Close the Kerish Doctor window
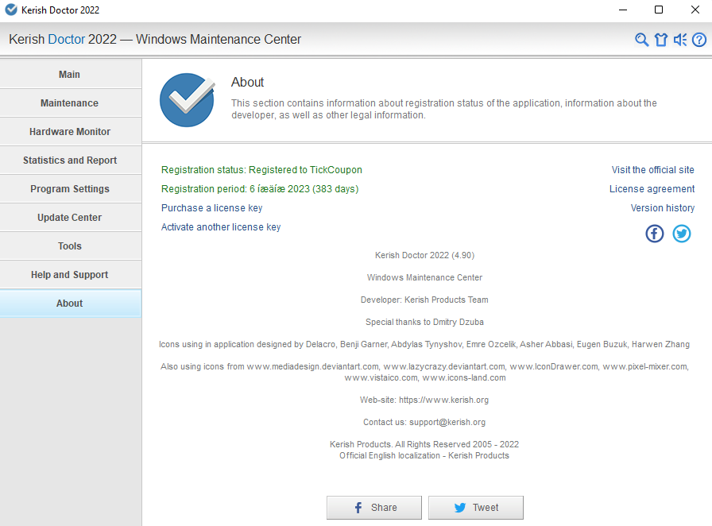Image resolution: width=712 pixels, height=526 pixels. click(x=695, y=10)
